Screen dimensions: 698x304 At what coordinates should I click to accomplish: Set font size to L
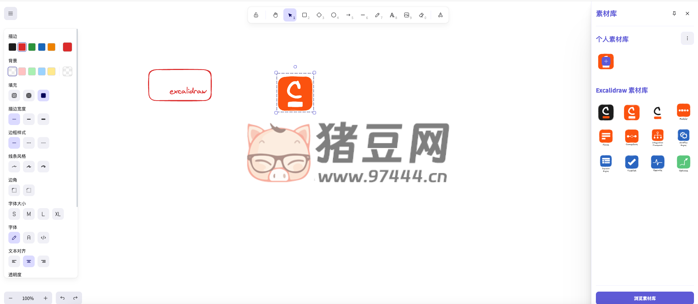[x=43, y=214]
